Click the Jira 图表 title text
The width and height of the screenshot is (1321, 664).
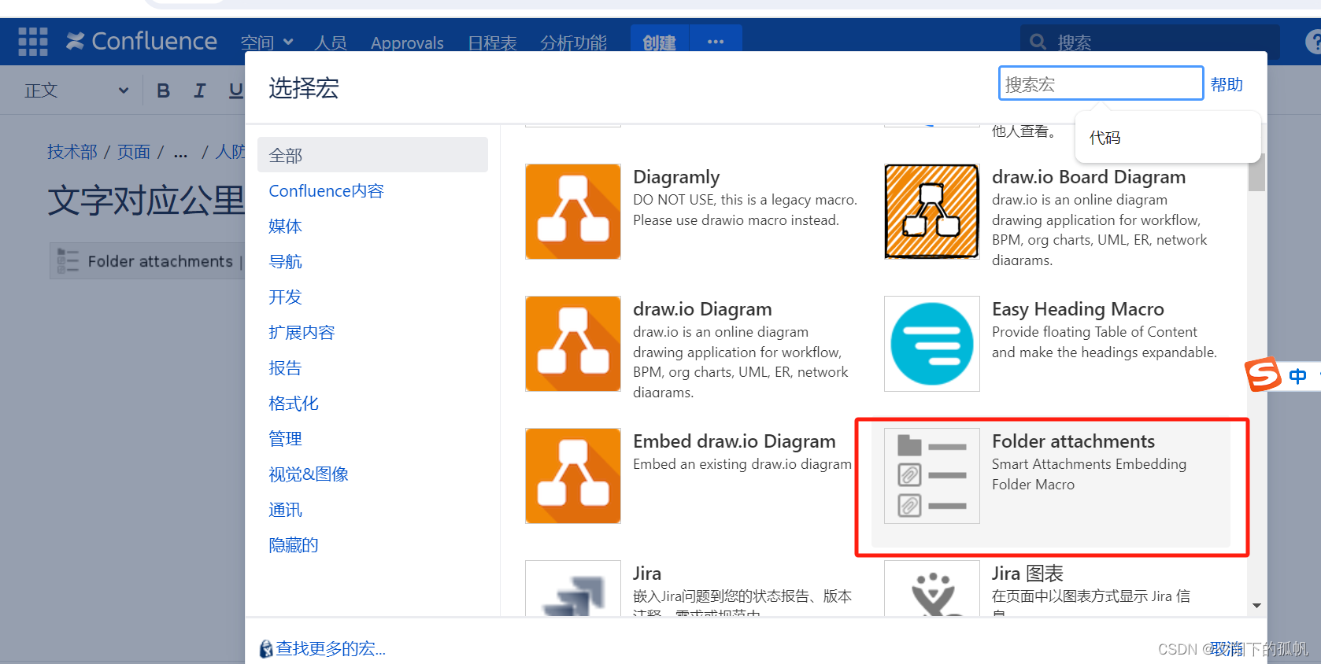tap(1027, 574)
